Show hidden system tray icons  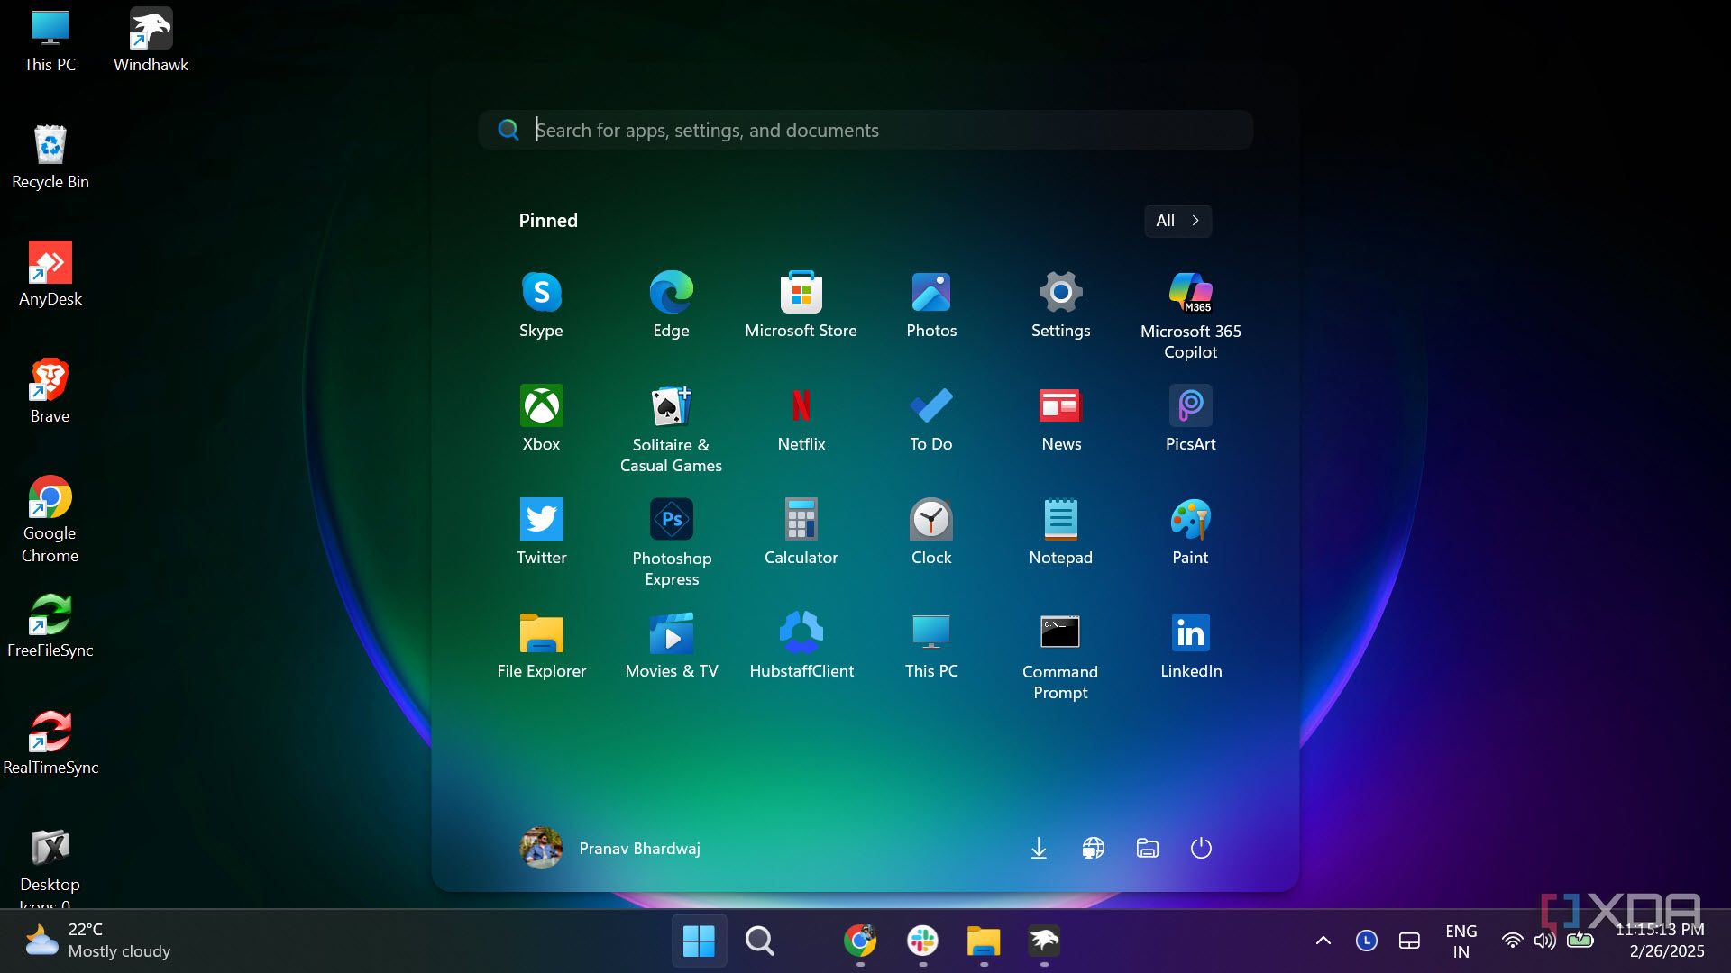[x=1322, y=940]
